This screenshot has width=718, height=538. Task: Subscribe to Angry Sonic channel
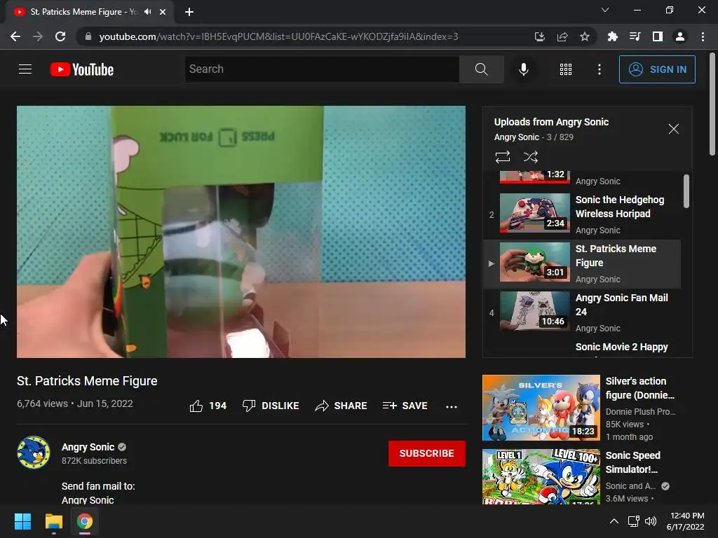coord(427,453)
